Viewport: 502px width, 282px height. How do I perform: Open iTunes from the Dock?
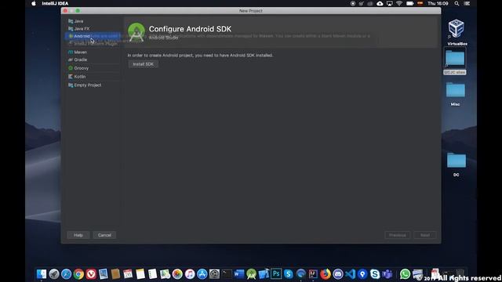point(190,274)
